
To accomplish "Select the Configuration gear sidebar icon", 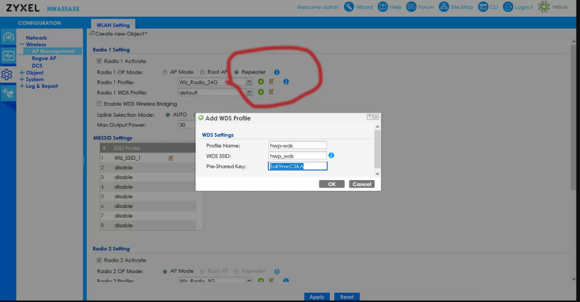I will [x=7, y=74].
